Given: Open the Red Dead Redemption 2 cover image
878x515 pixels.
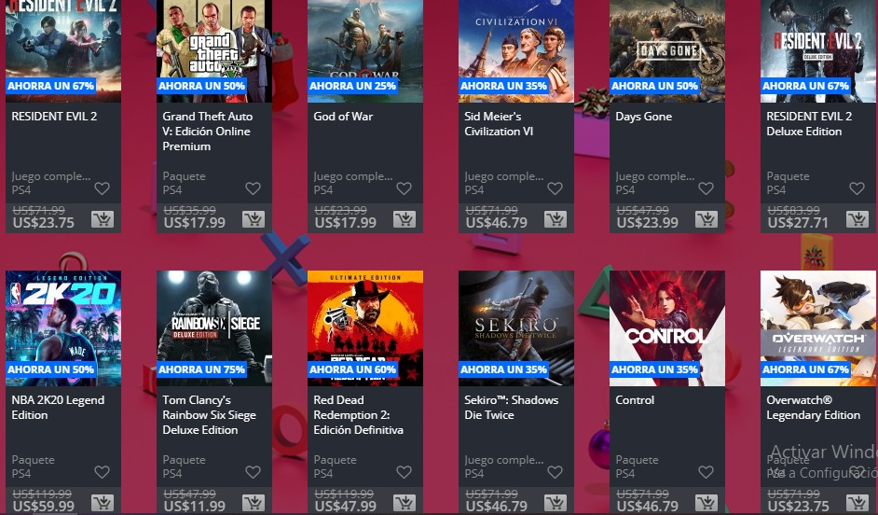Looking at the screenshot, I should (x=365, y=328).
